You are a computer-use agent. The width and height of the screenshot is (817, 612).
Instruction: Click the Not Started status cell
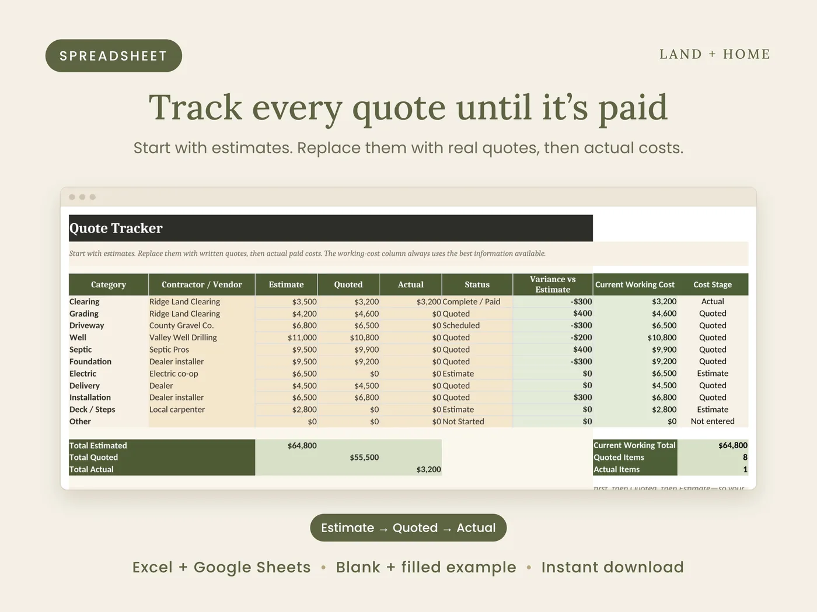[477, 421]
